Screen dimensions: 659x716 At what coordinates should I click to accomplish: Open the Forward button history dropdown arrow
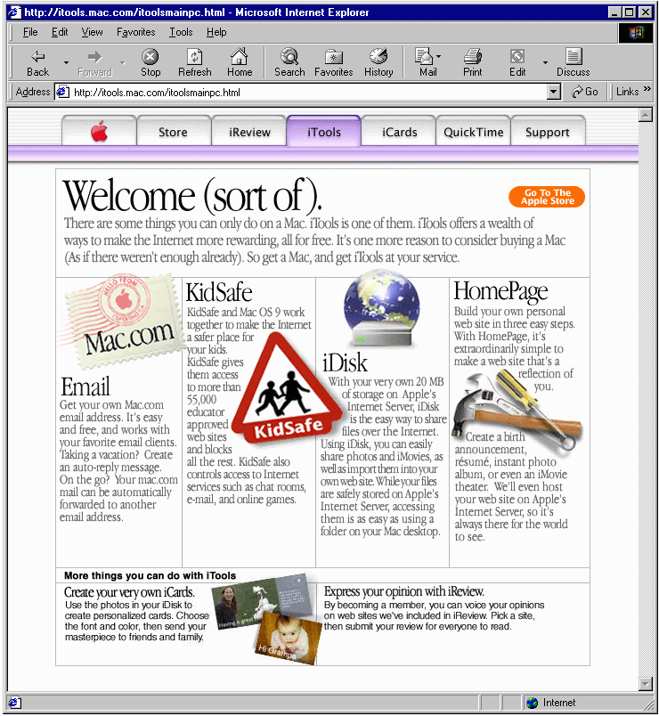122,62
